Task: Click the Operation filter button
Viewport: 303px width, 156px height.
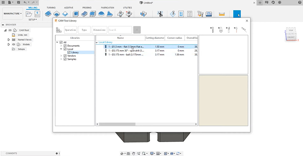Action: tap(70, 30)
